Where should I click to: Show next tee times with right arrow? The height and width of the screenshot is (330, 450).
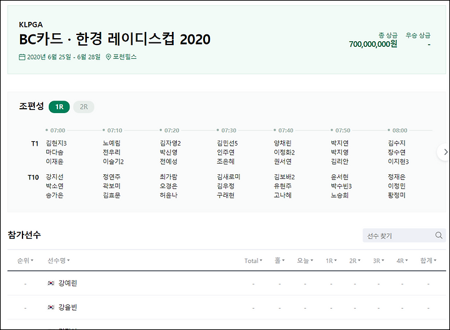click(x=445, y=152)
